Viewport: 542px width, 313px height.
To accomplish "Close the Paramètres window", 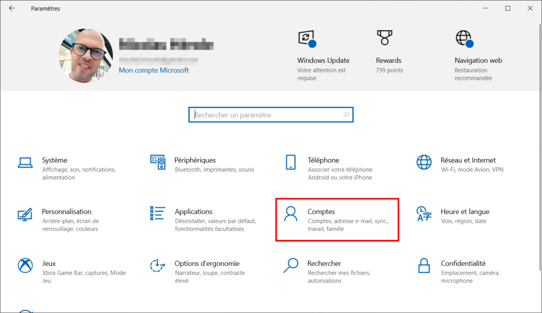I will [x=530, y=8].
